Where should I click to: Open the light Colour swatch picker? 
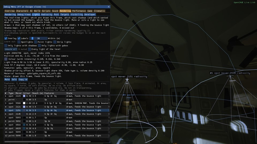point(6,59)
